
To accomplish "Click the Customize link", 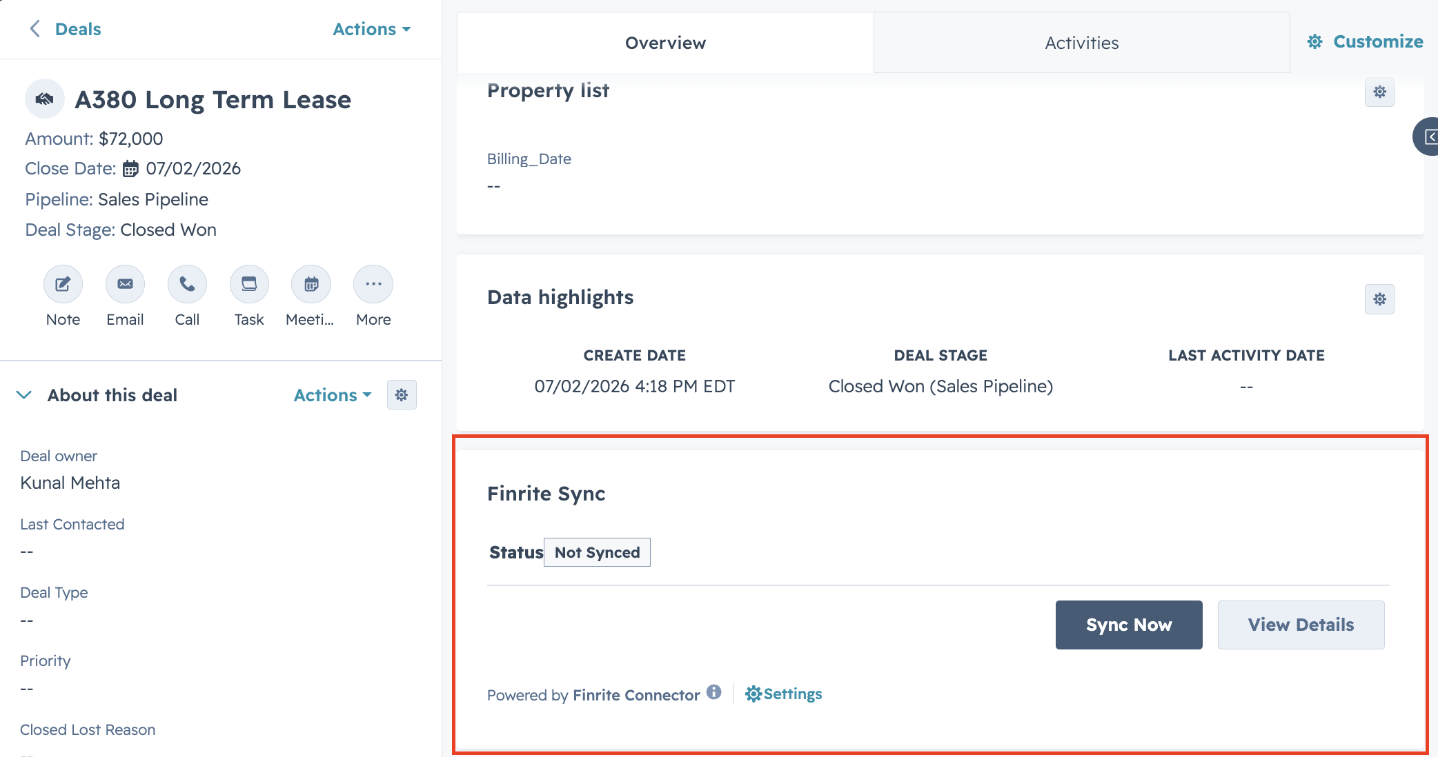I will [1378, 41].
